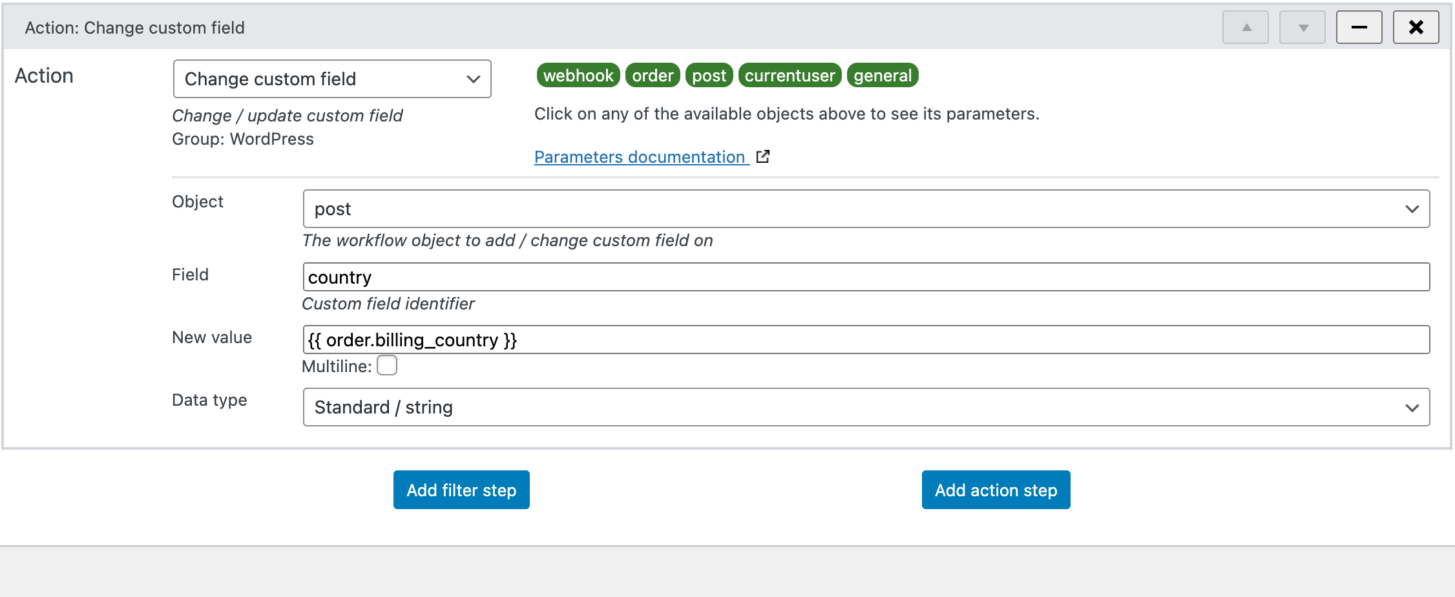Click the Add filter step button

coord(461,490)
